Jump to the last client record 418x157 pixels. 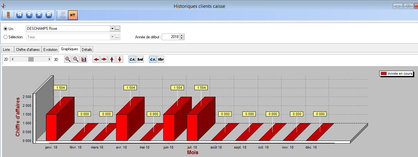49,15
